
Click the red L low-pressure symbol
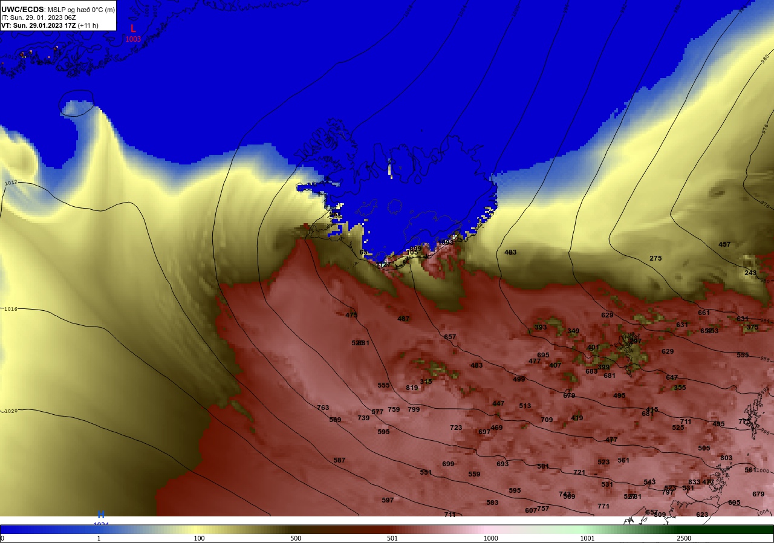click(133, 28)
